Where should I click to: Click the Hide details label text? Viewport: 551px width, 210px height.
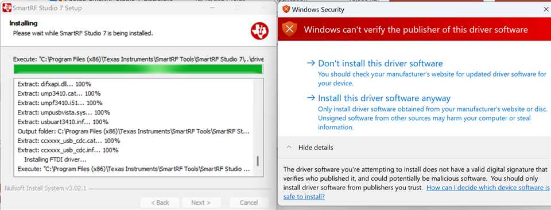point(316,148)
